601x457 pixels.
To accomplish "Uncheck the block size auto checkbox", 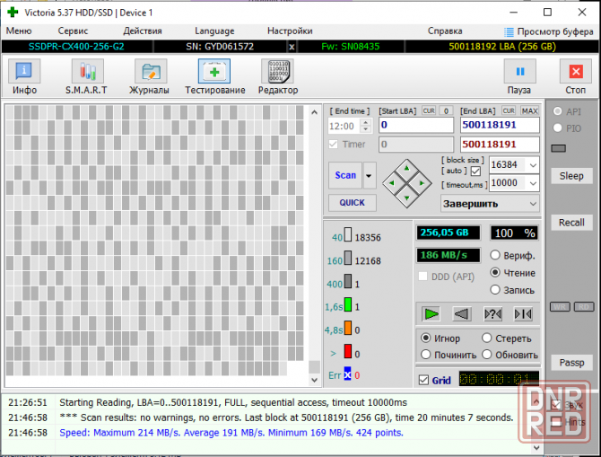I will (475, 171).
